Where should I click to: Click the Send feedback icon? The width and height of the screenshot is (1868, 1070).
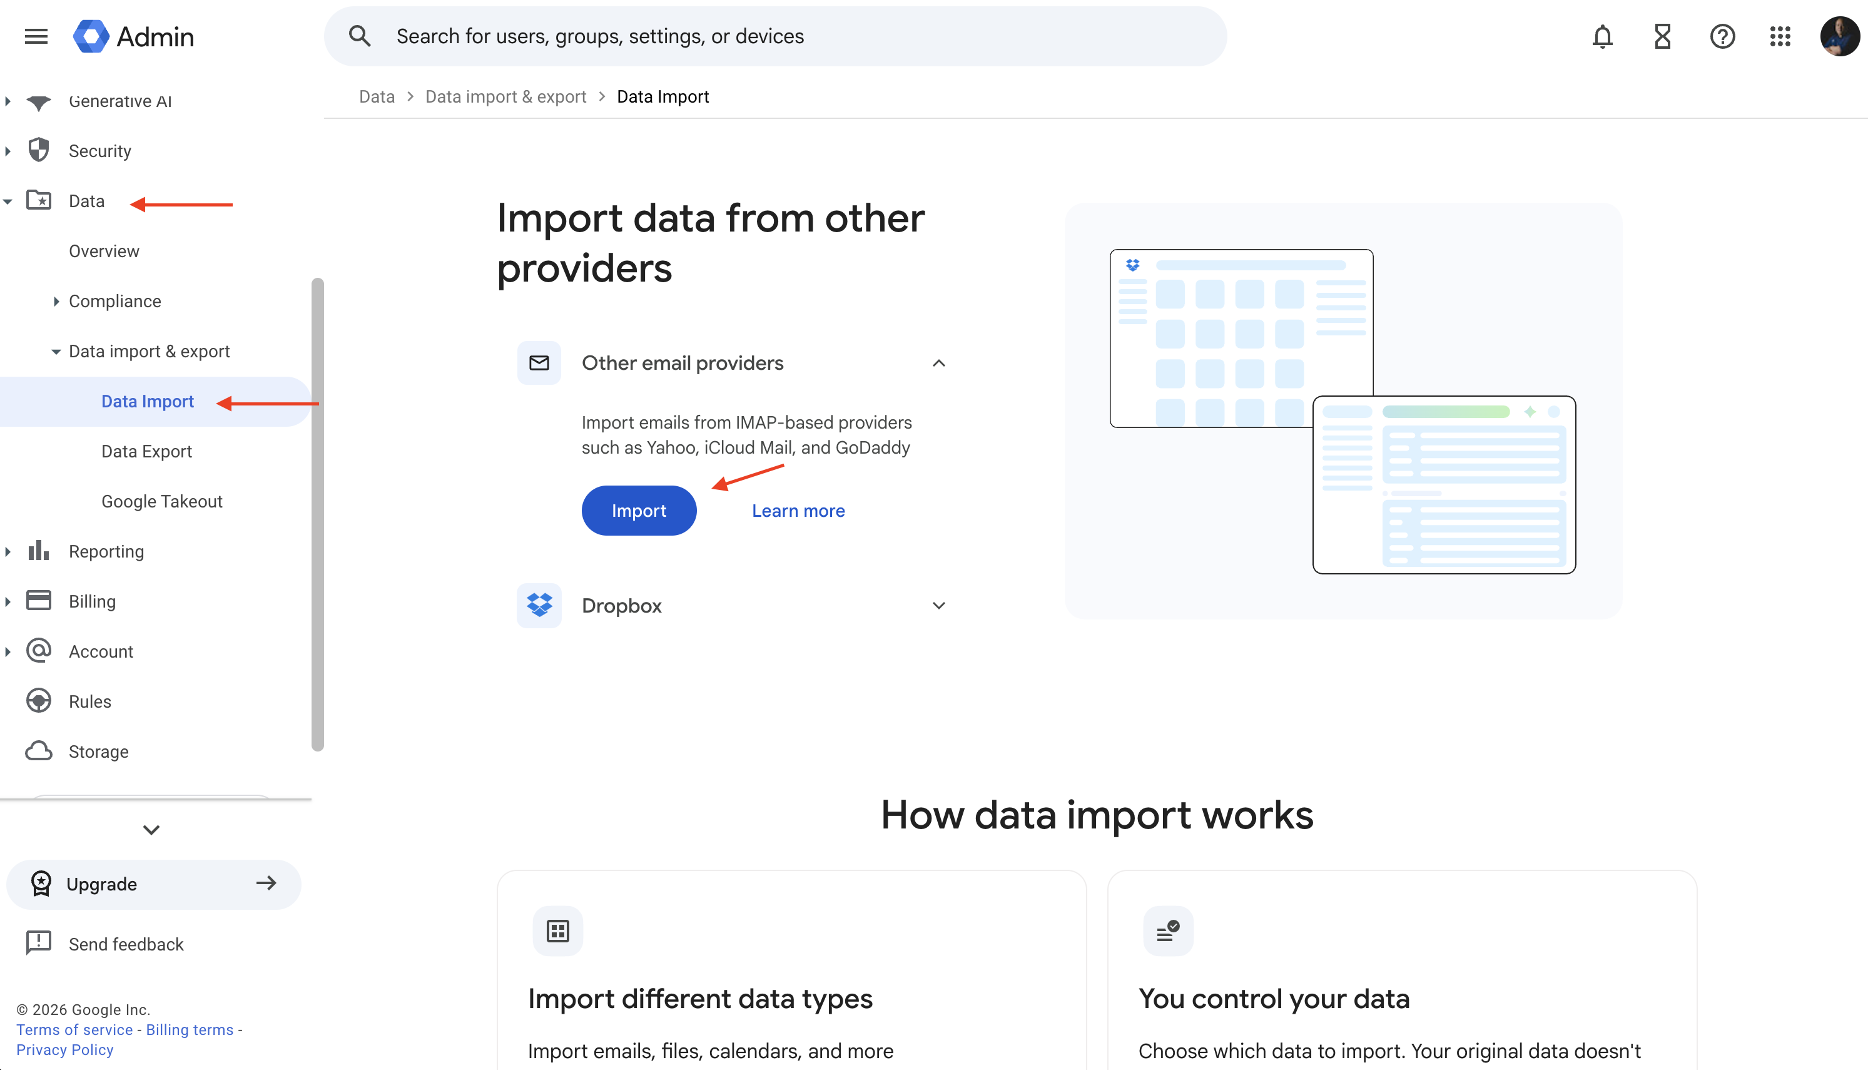coord(39,943)
